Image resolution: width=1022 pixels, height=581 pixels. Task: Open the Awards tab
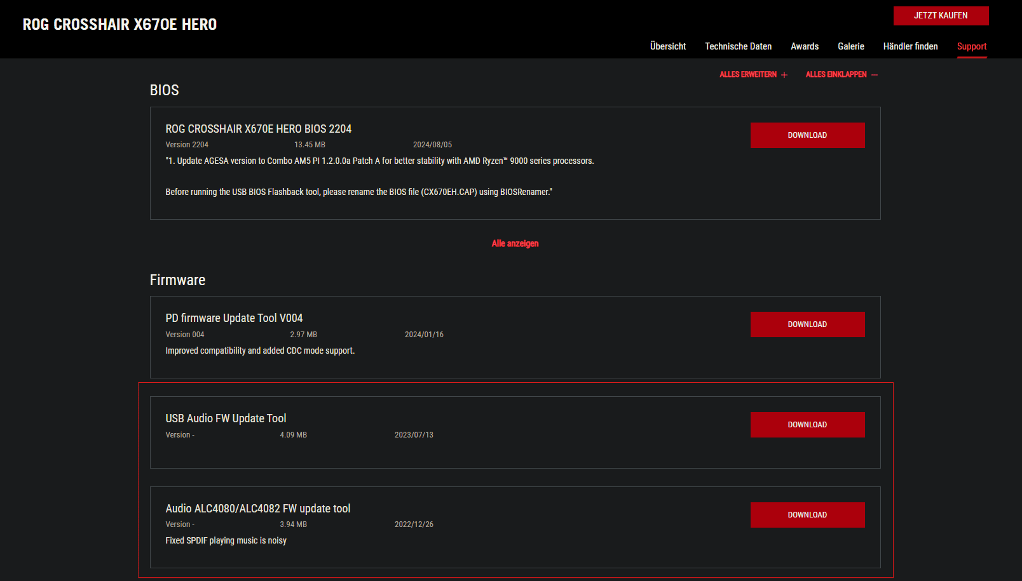[805, 46]
